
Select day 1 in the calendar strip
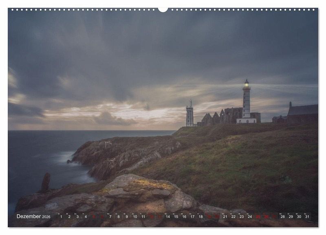tap(61, 217)
